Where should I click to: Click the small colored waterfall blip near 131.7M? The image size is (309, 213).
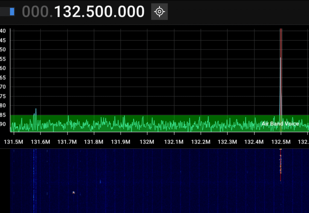(73, 192)
